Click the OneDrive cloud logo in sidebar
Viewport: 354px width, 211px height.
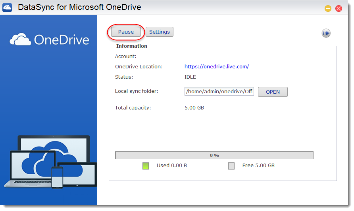(19, 40)
